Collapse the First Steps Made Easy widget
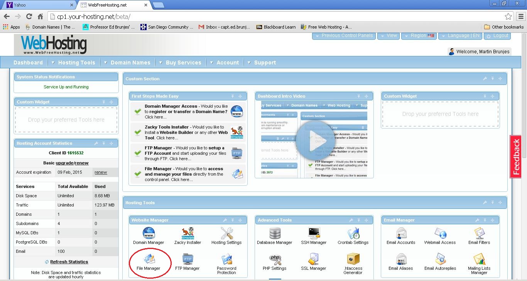Viewport: 527px width, 281px height. pos(233,96)
